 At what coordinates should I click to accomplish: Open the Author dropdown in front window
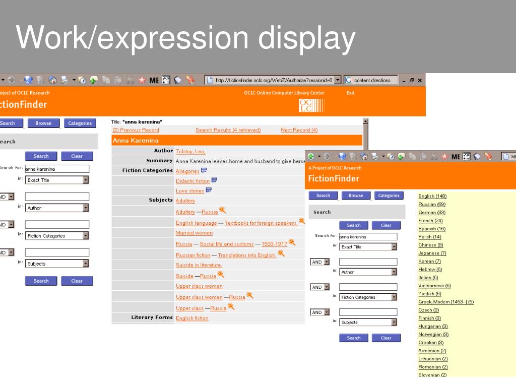click(394, 272)
